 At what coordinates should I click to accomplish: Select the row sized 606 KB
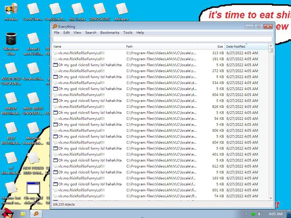tap(160, 131)
